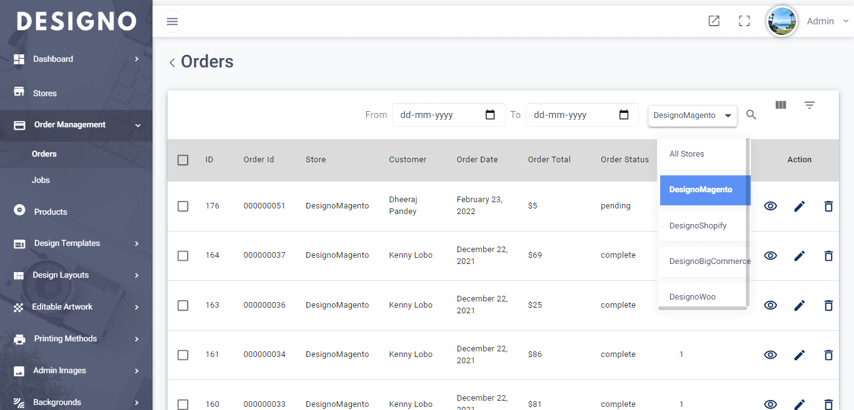Delete order 163 with the trash icon

[828, 305]
